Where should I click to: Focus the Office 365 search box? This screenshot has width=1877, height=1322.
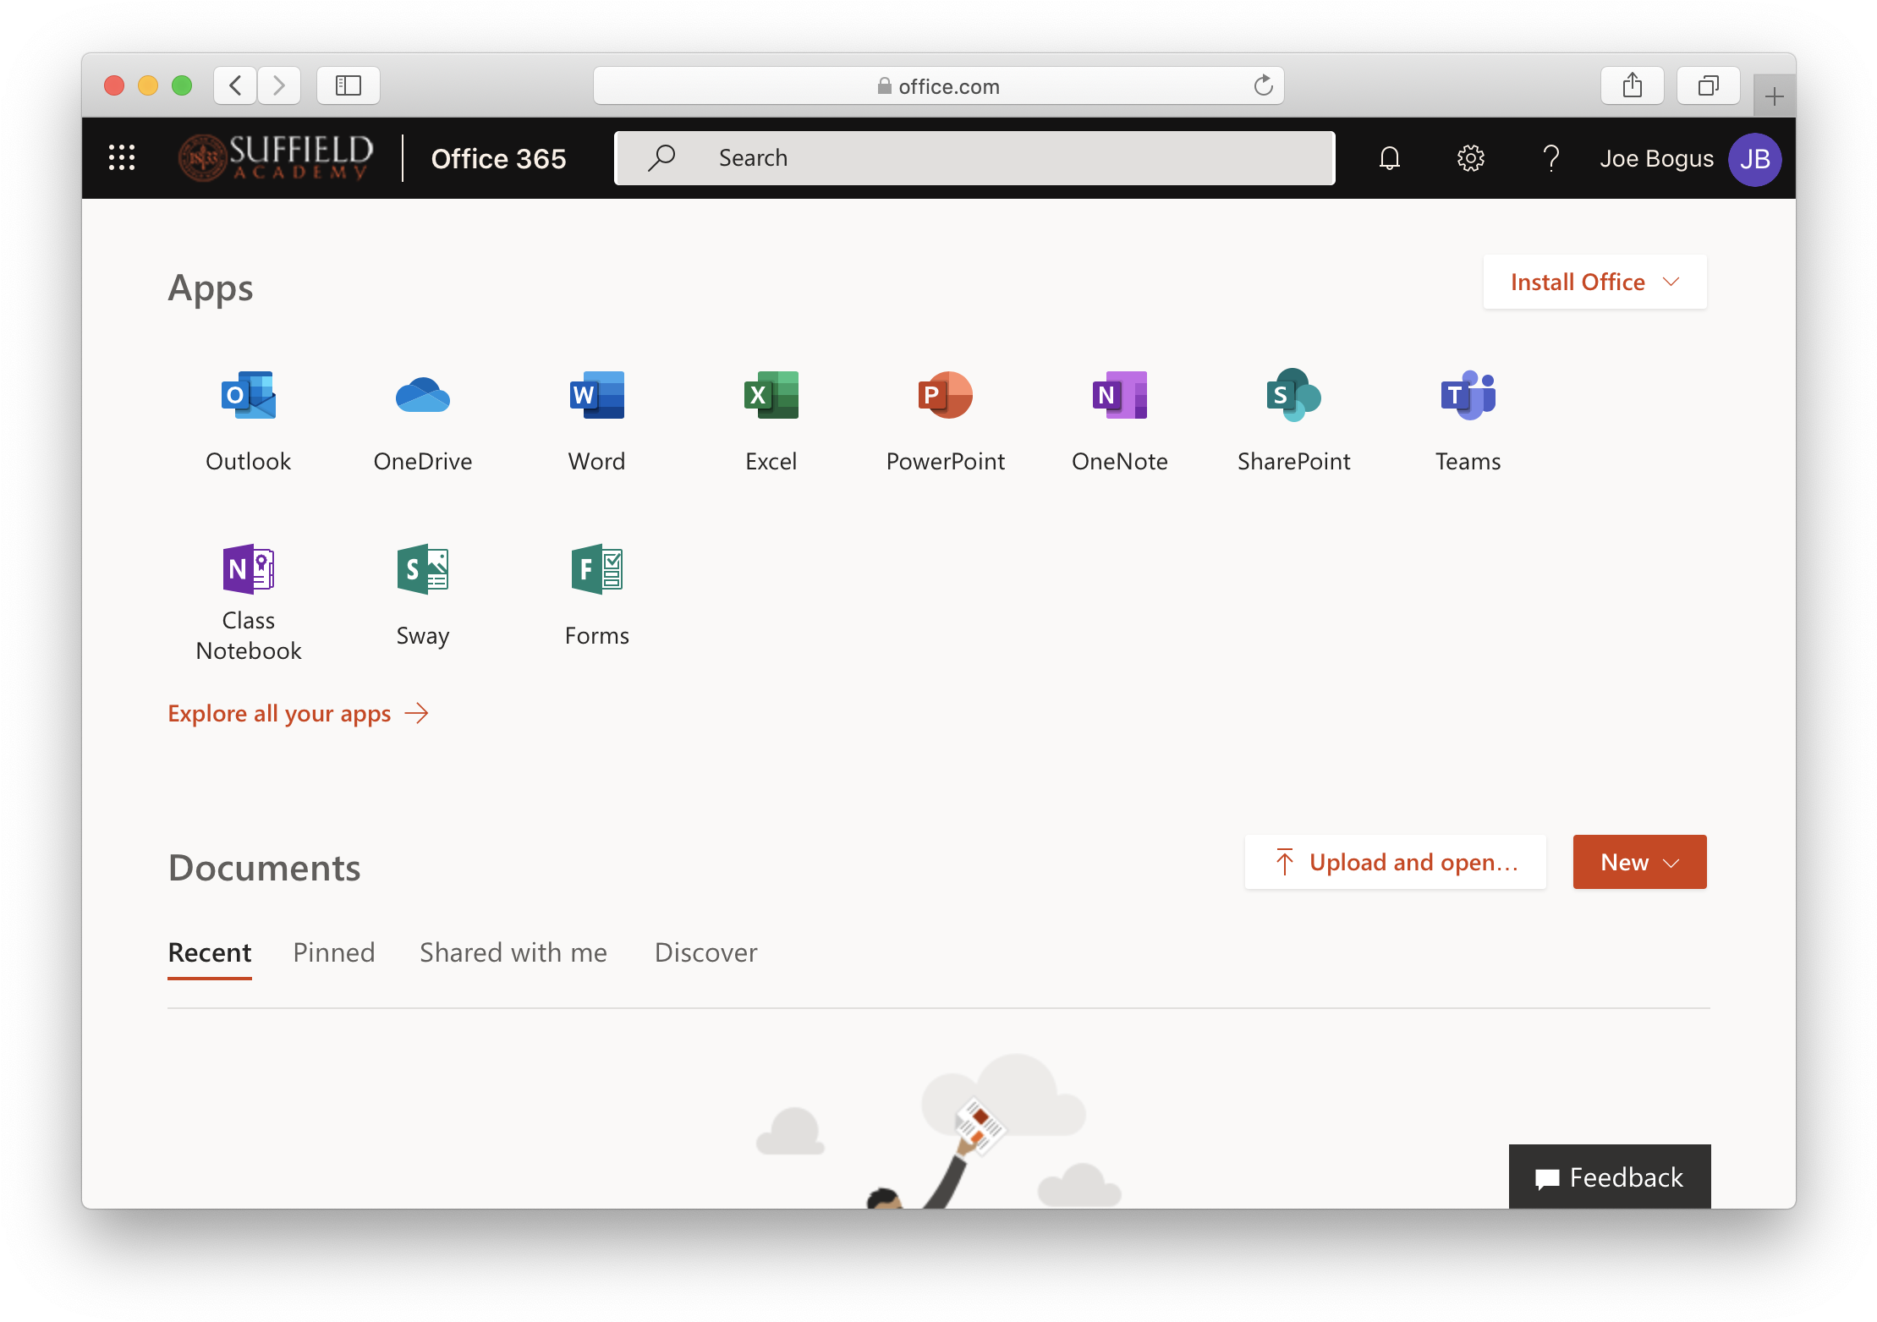tap(974, 158)
